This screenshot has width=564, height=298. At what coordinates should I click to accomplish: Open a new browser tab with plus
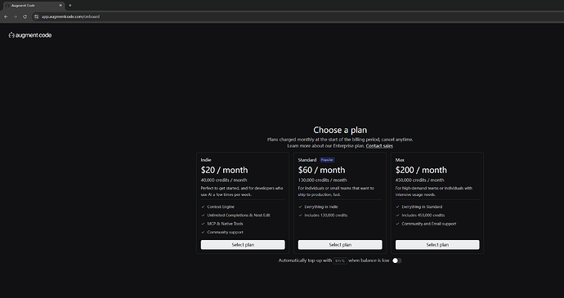coord(70,6)
